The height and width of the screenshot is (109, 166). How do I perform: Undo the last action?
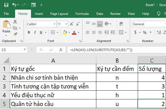tap(14, 5)
